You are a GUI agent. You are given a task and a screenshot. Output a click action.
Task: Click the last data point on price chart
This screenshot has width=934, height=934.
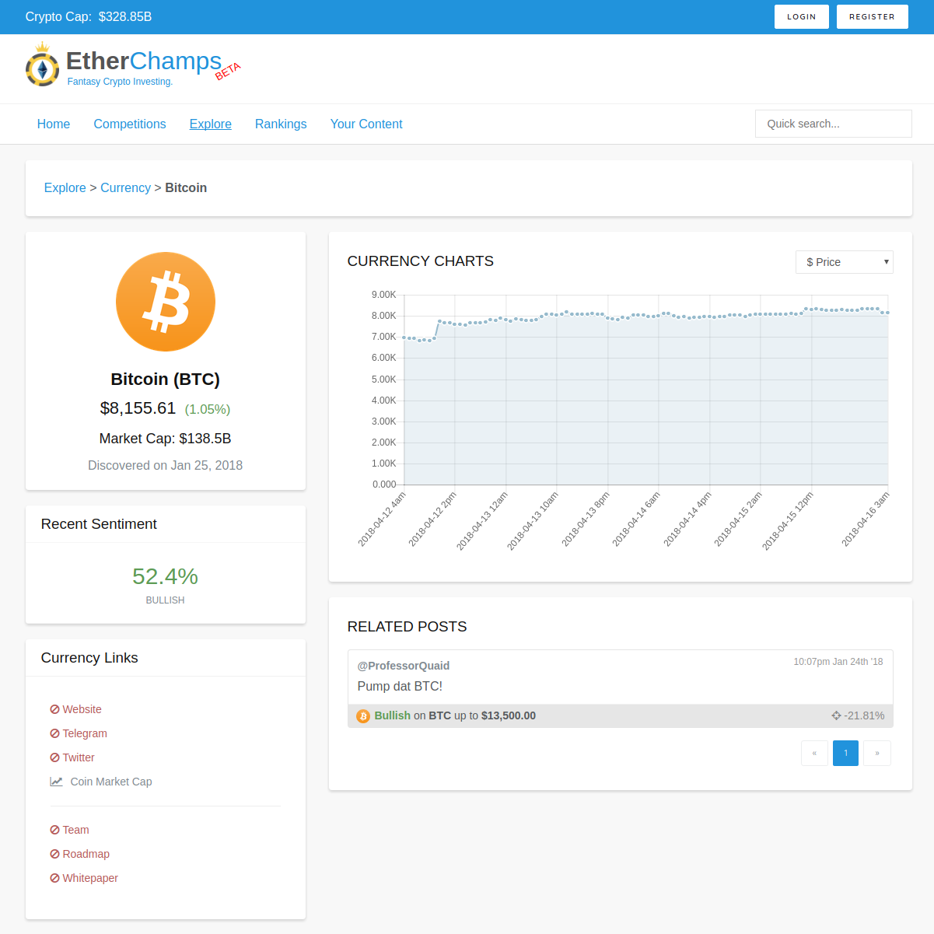click(x=887, y=313)
